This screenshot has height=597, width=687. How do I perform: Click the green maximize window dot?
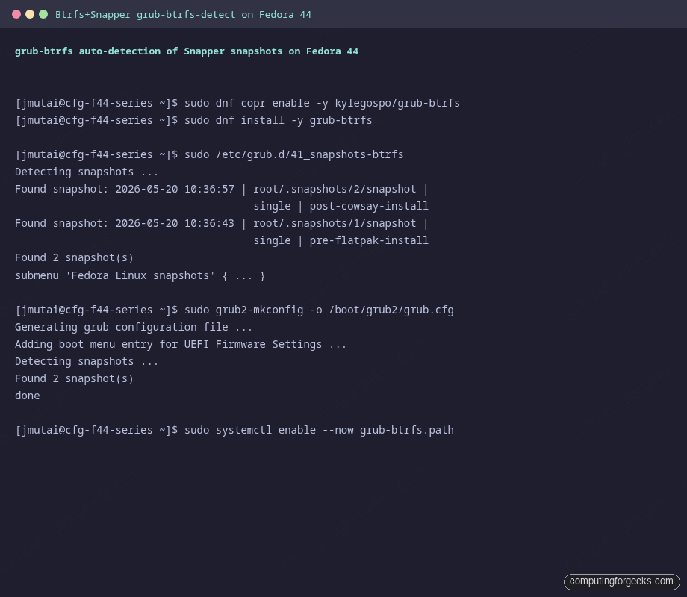43,14
